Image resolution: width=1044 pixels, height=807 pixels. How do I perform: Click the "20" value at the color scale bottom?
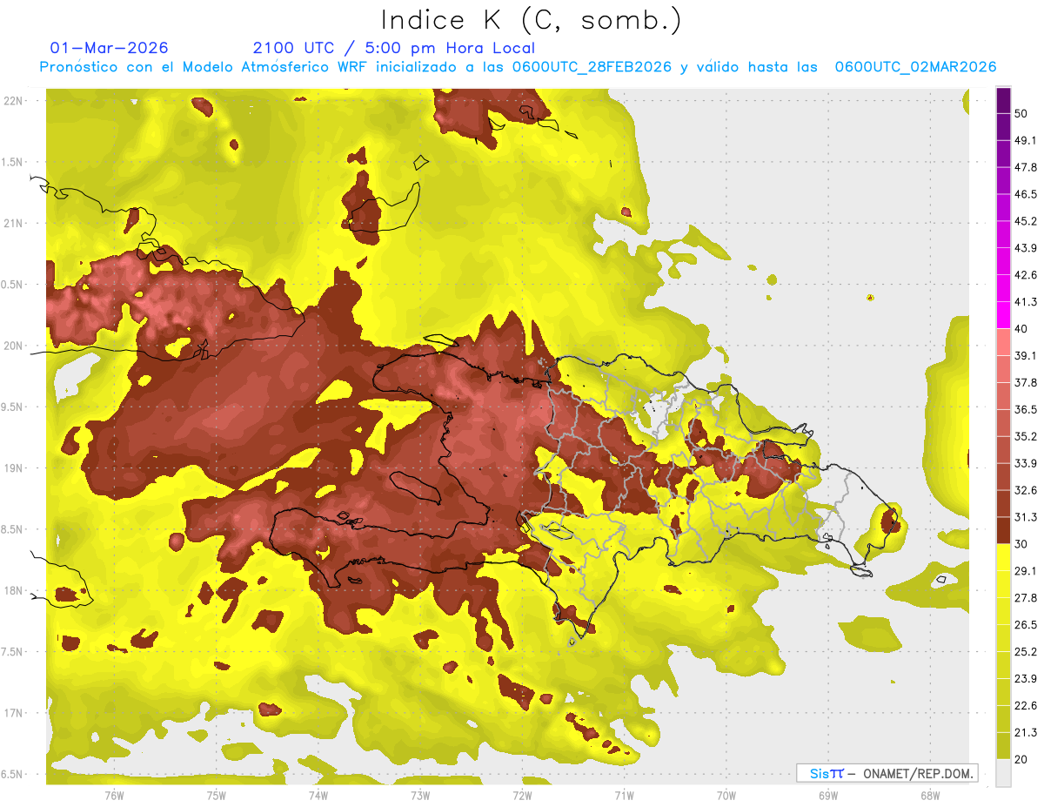(1022, 760)
